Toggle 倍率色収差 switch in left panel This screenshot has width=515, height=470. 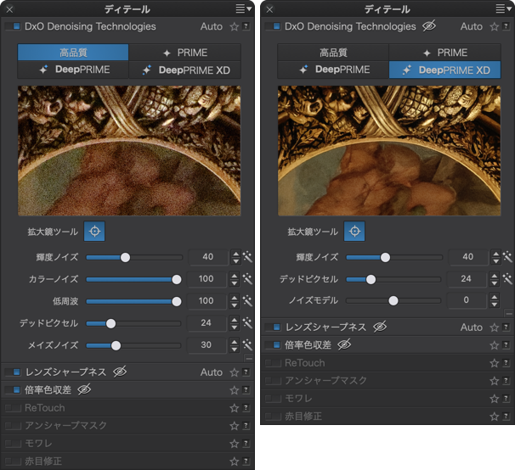[x=13, y=390]
